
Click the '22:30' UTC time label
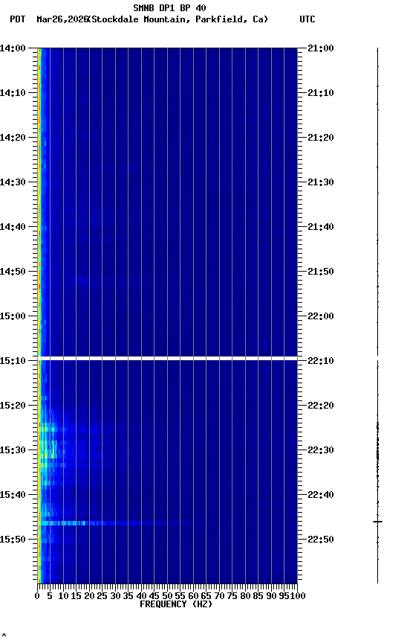coord(321,450)
